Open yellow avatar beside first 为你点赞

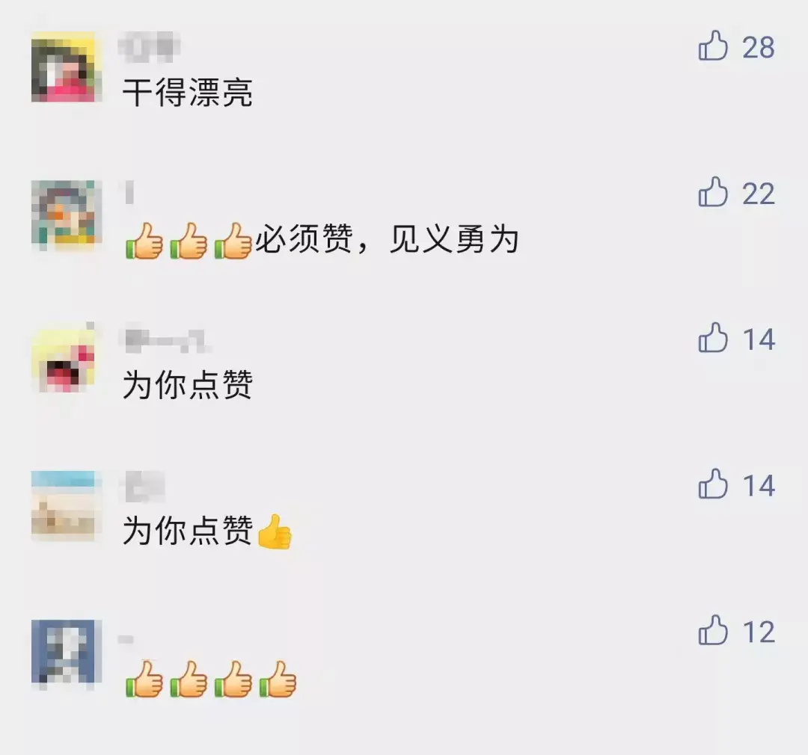click(x=64, y=359)
